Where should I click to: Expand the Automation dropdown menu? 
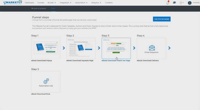(81, 3)
